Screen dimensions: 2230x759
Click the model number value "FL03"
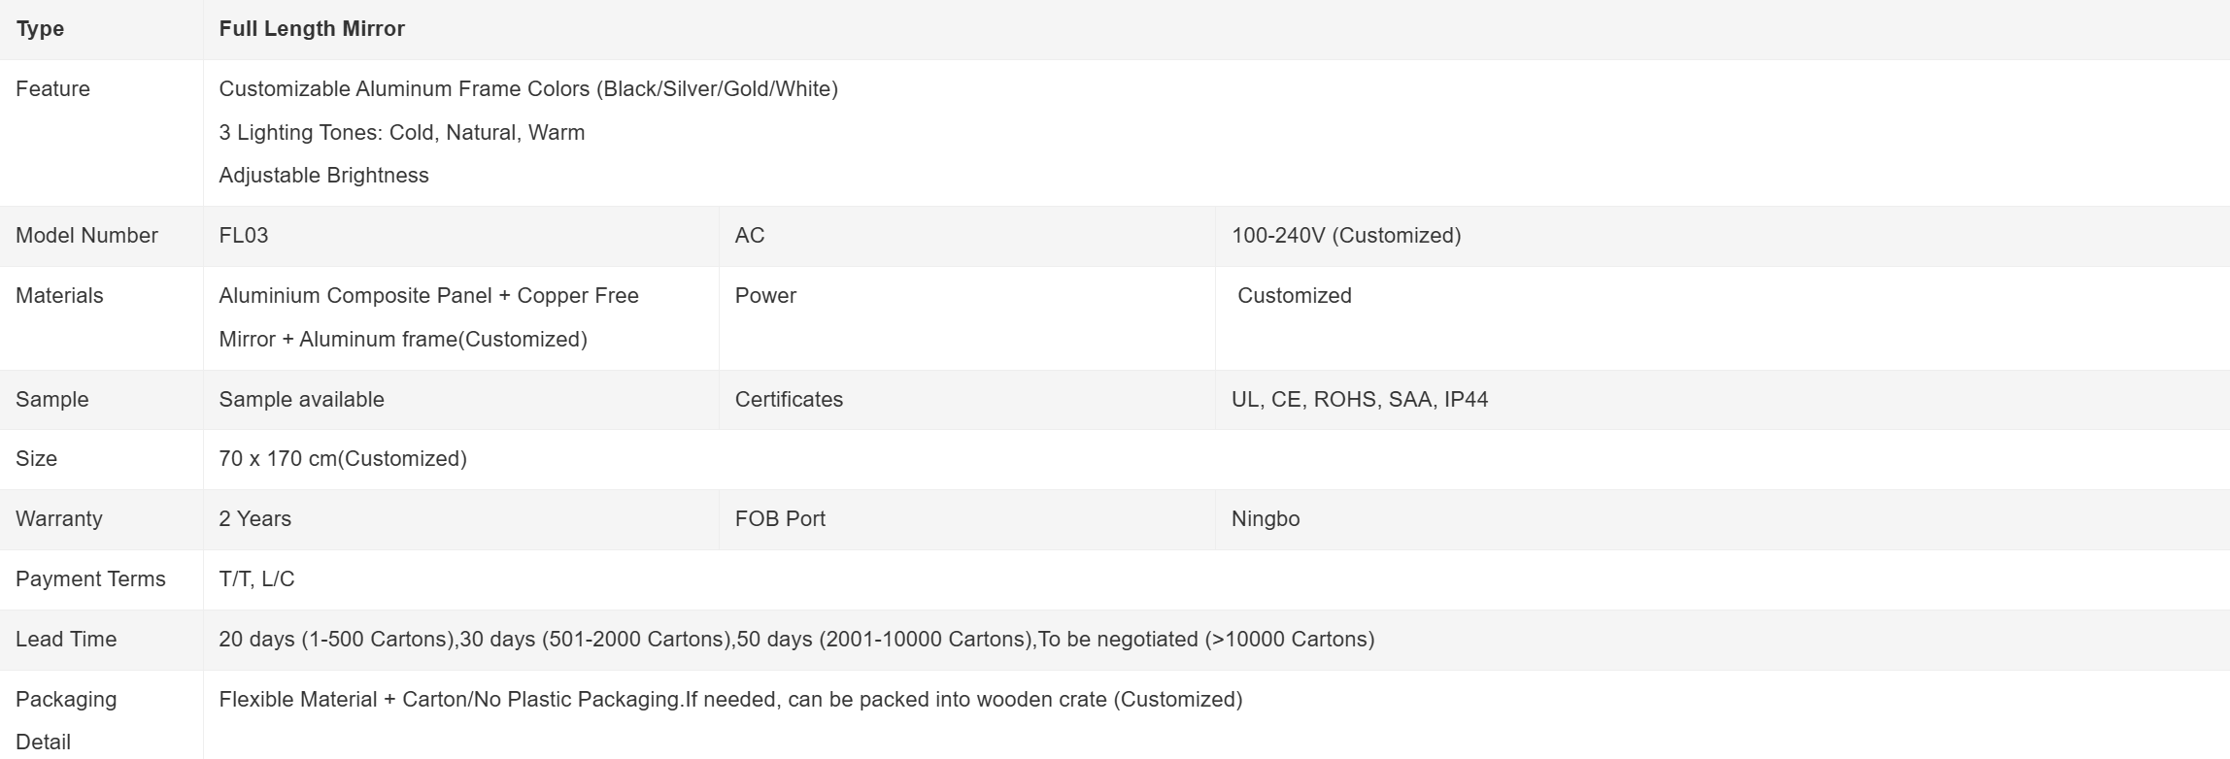[243, 236]
